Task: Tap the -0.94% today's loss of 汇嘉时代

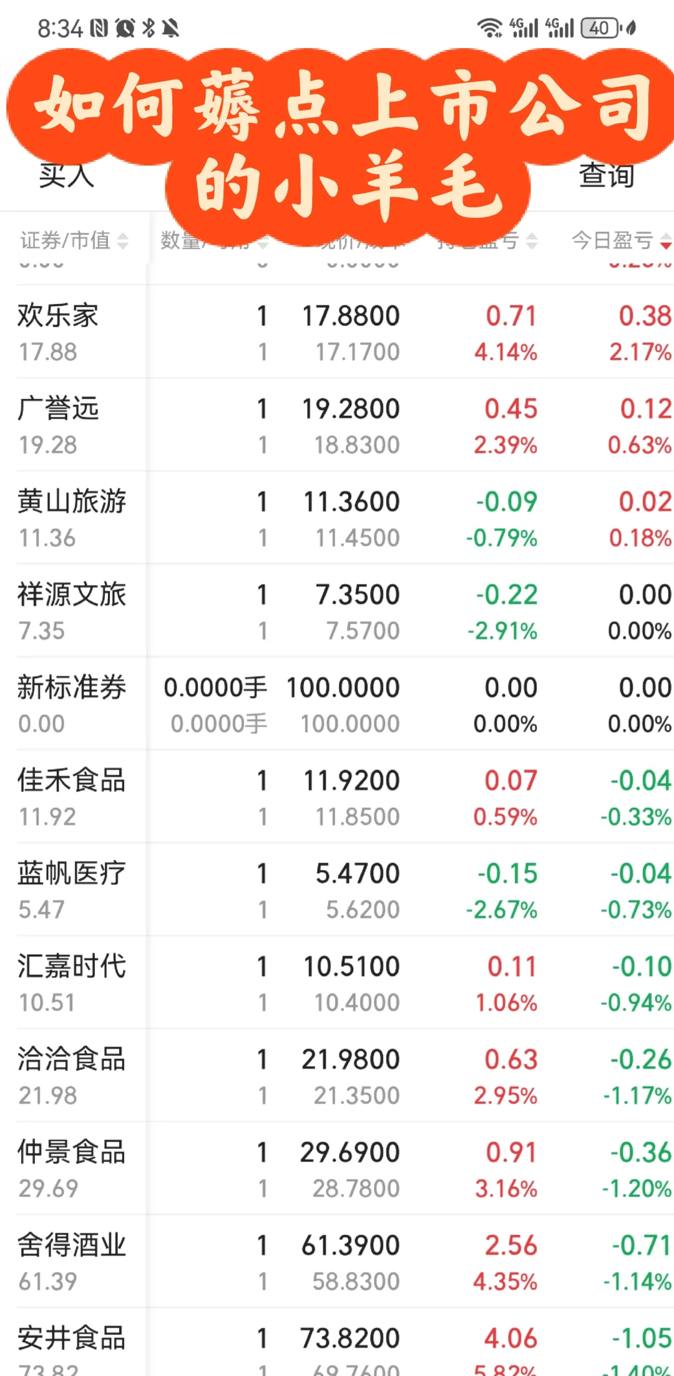Action: (636, 1003)
